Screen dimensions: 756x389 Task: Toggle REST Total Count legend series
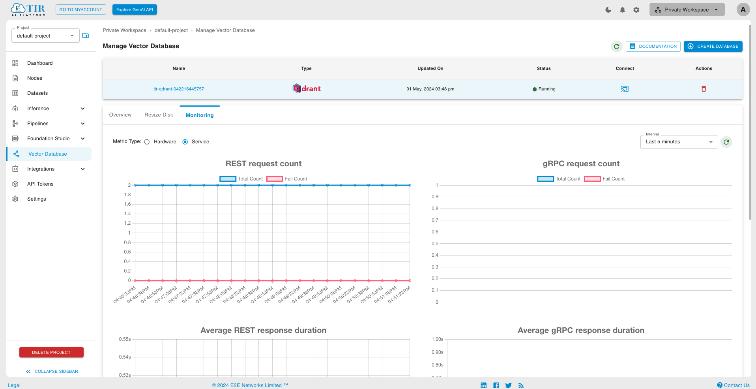click(x=241, y=179)
